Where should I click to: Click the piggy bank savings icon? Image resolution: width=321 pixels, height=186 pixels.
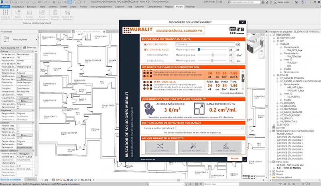(x=150, y=109)
